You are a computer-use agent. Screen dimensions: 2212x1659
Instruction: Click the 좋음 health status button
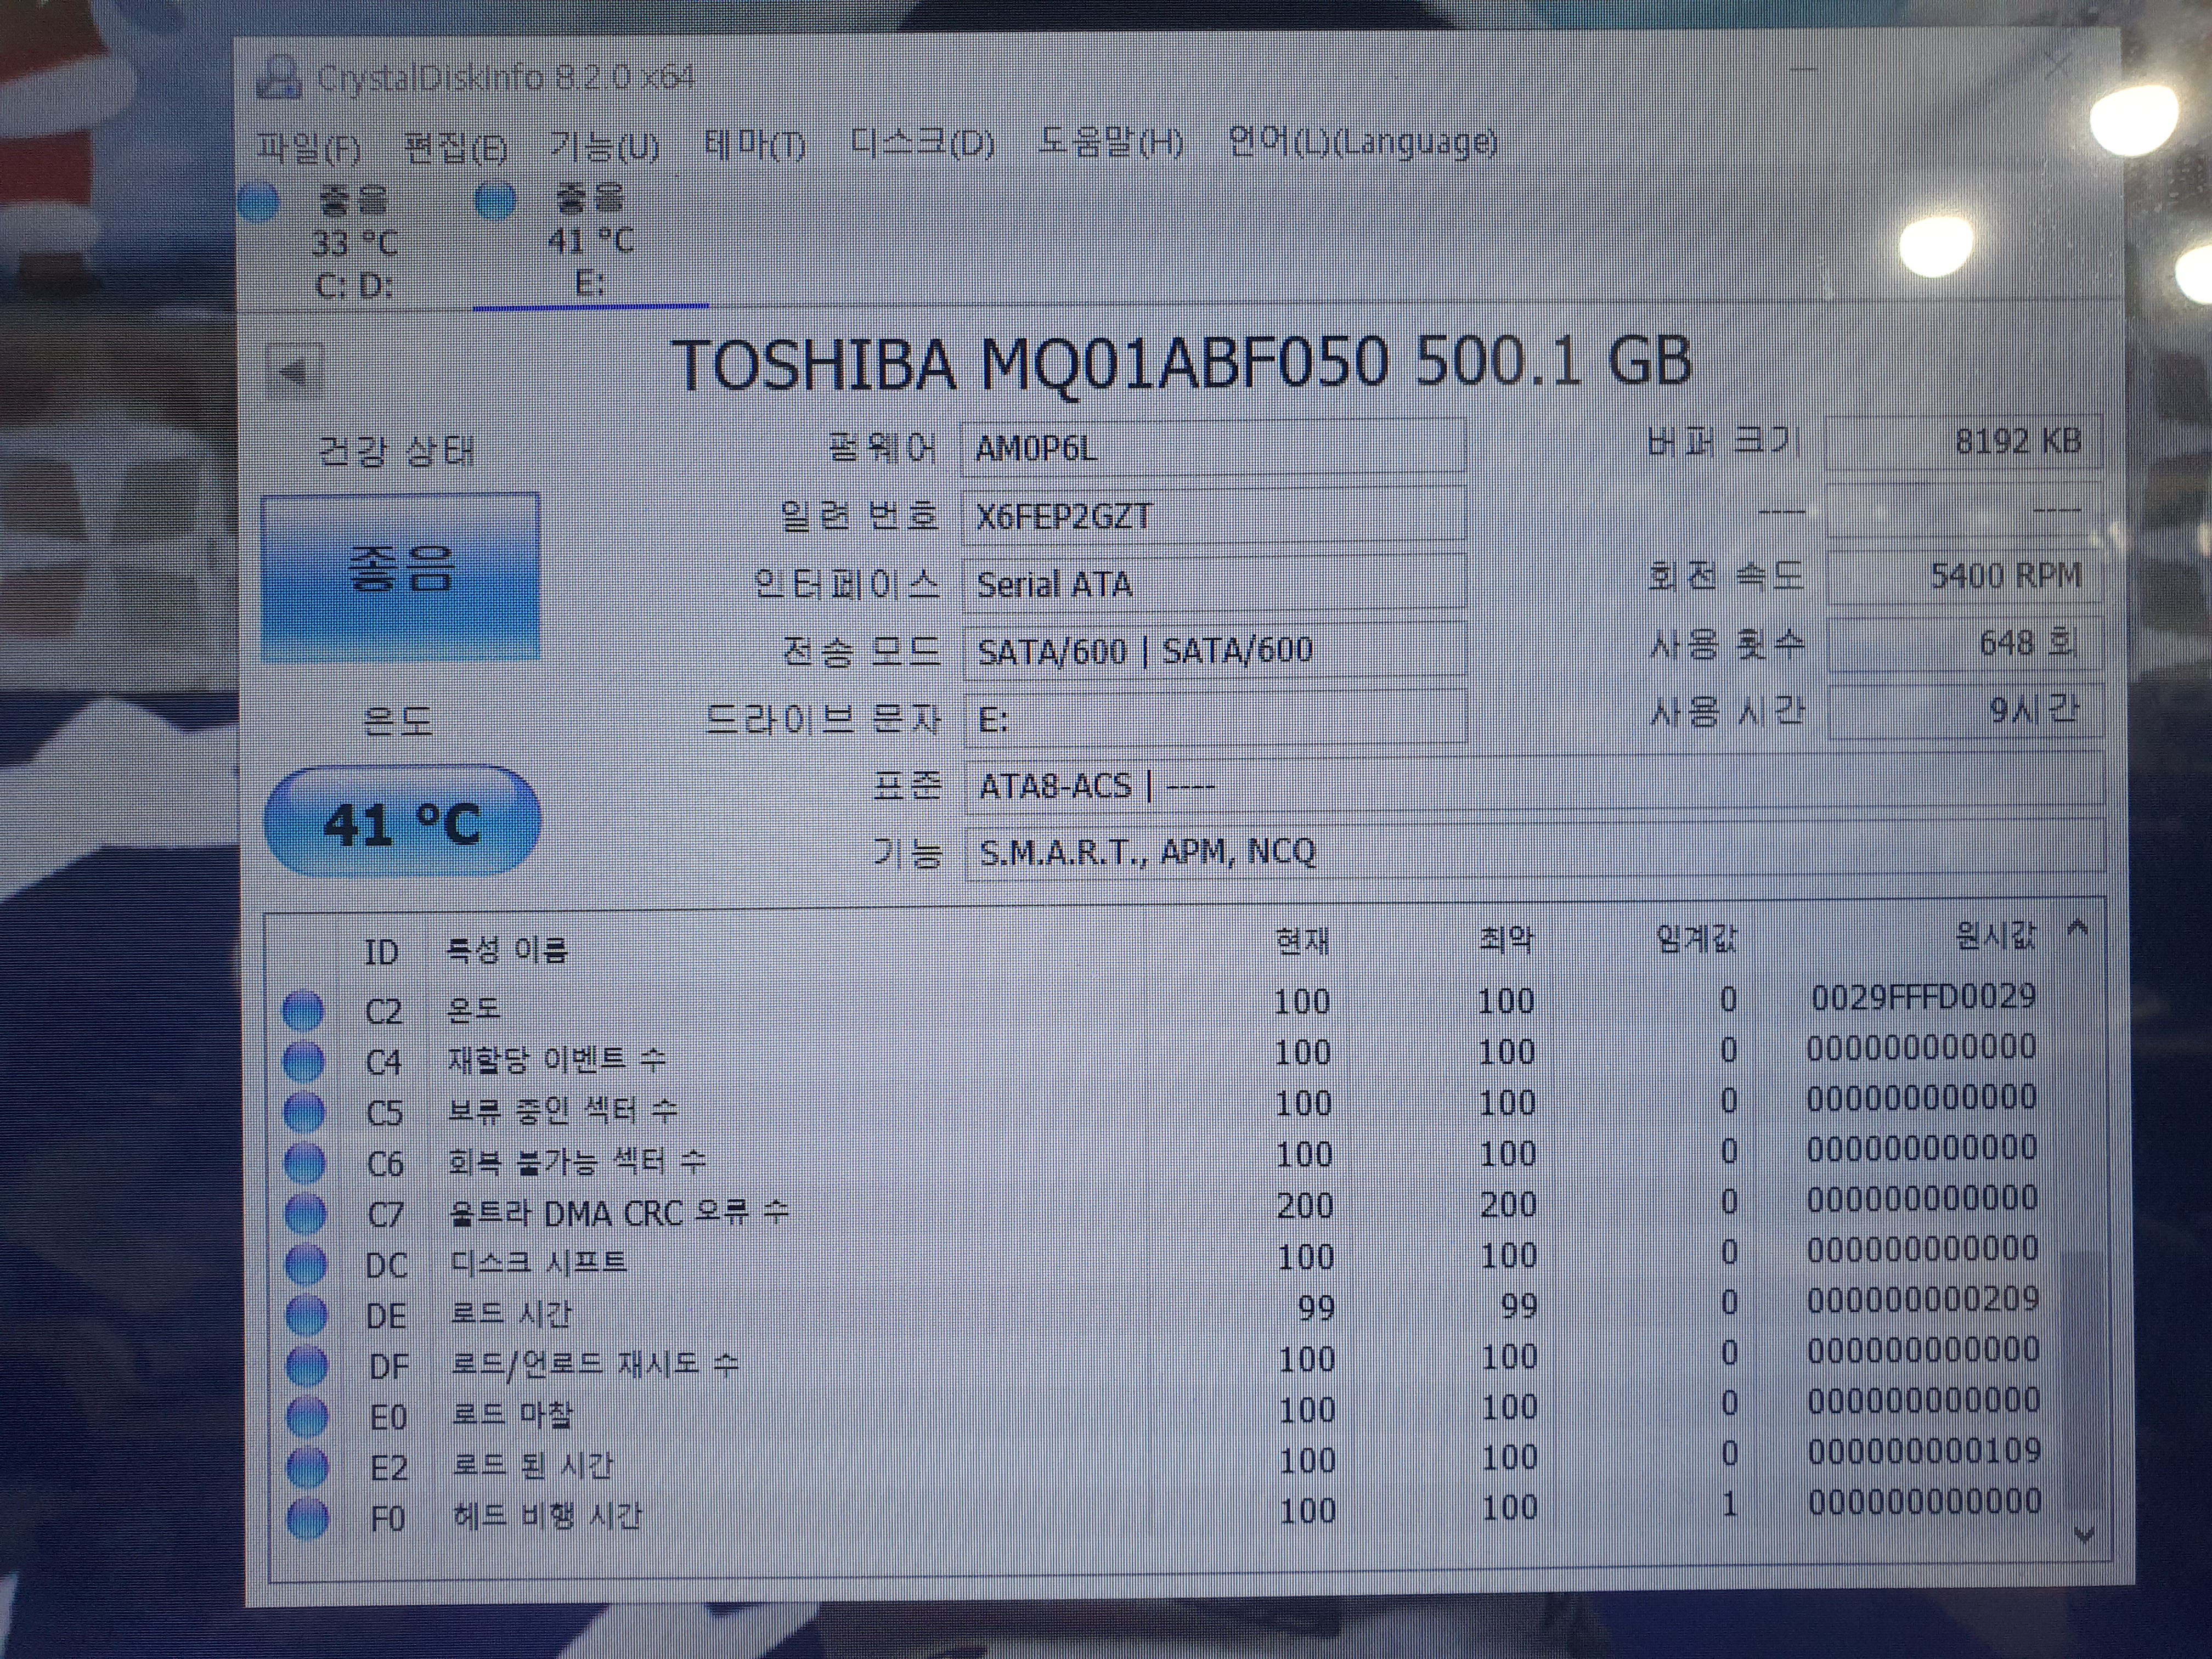click(400, 576)
